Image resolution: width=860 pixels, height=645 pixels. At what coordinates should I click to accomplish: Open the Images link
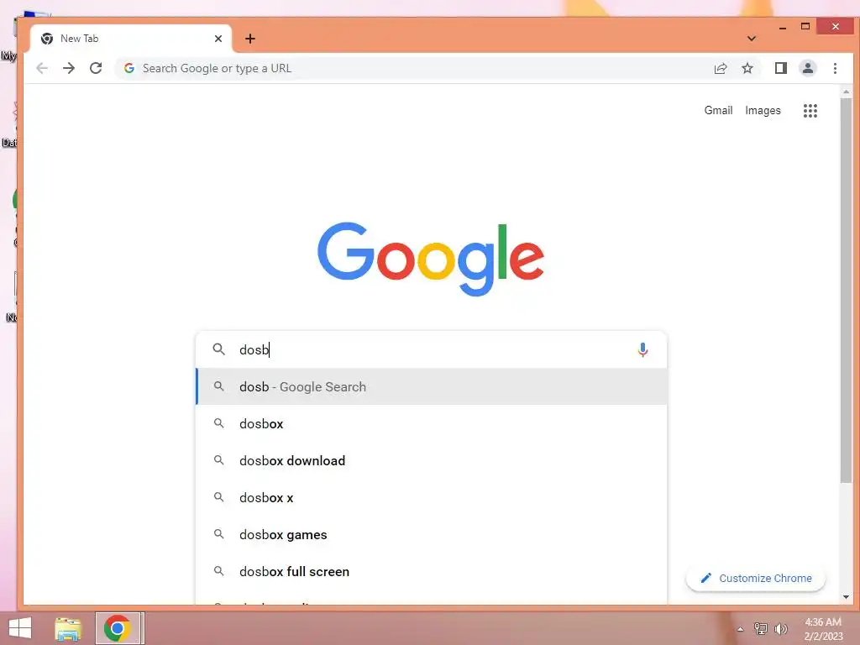(x=763, y=111)
